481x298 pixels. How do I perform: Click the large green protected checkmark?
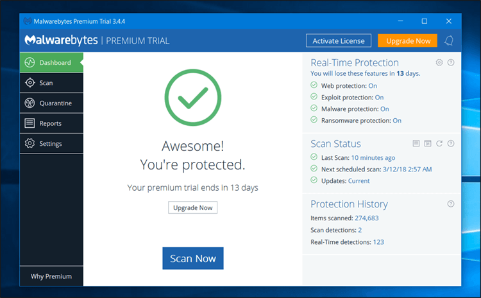click(192, 98)
